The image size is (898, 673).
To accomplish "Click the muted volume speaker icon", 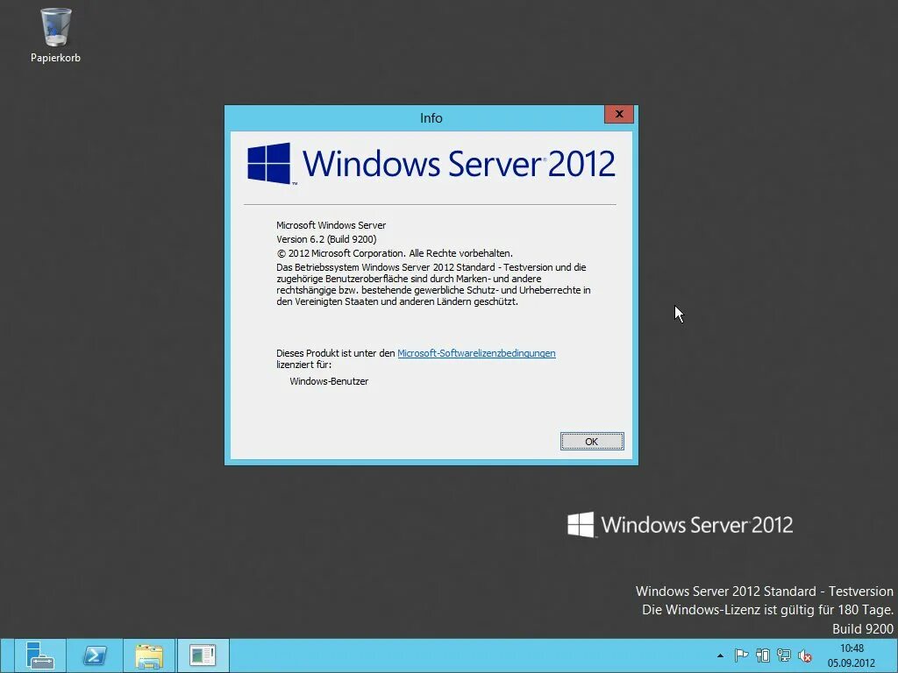I will point(805,655).
